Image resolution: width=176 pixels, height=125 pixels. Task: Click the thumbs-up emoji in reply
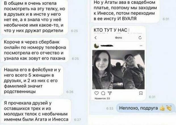pyautogui.click(x=162, y=108)
